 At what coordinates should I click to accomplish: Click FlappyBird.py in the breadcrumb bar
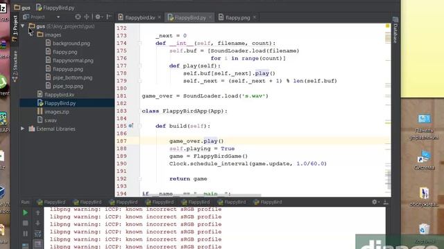55,8
